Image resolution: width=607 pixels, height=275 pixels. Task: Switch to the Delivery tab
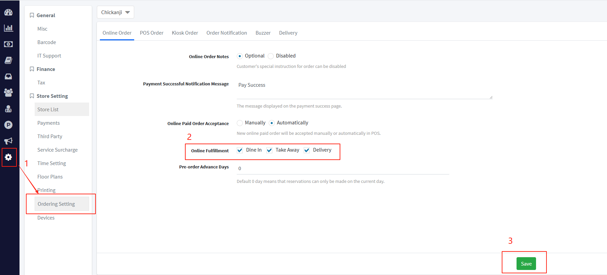pyautogui.click(x=288, y=33)
